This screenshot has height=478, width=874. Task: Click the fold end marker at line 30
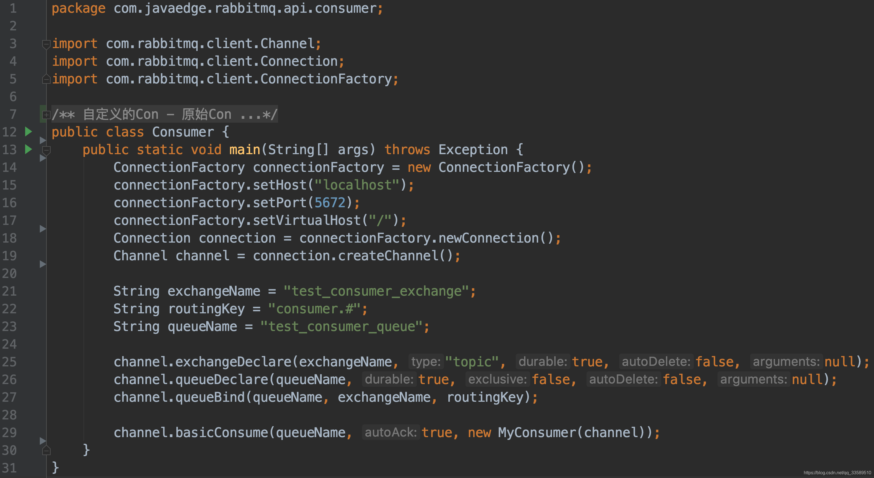(x=46, y=450)
